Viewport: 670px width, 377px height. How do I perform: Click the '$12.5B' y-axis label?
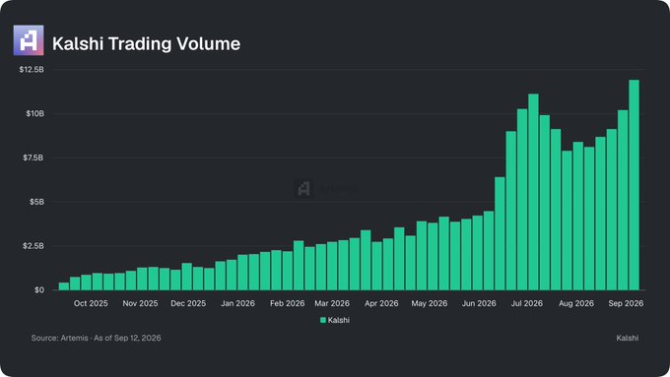(x=32, y=70)
